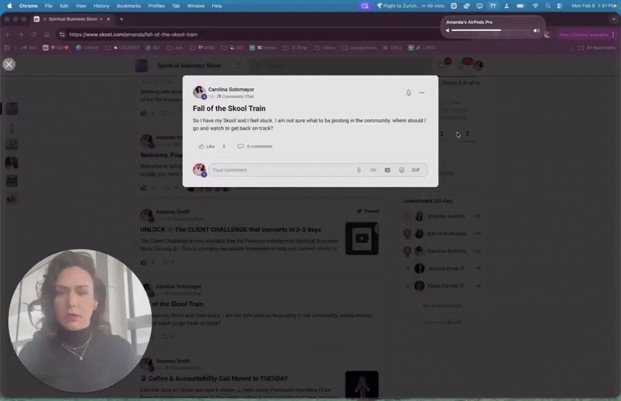Insert a link in the comment bar
This screenshot has height=401, width=621.
coord(373,170)
